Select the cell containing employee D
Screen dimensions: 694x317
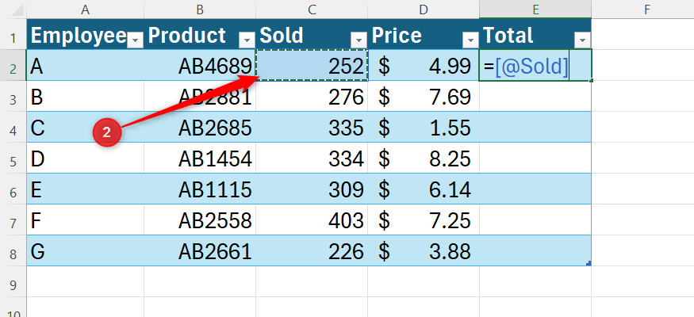pyautogui.click(x=86, y=158)
